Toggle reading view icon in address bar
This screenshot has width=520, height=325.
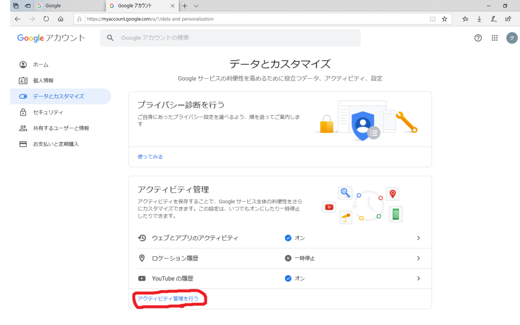[x=433, y=19]
